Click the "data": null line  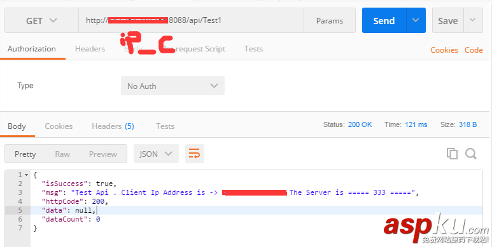pos(69,210)
